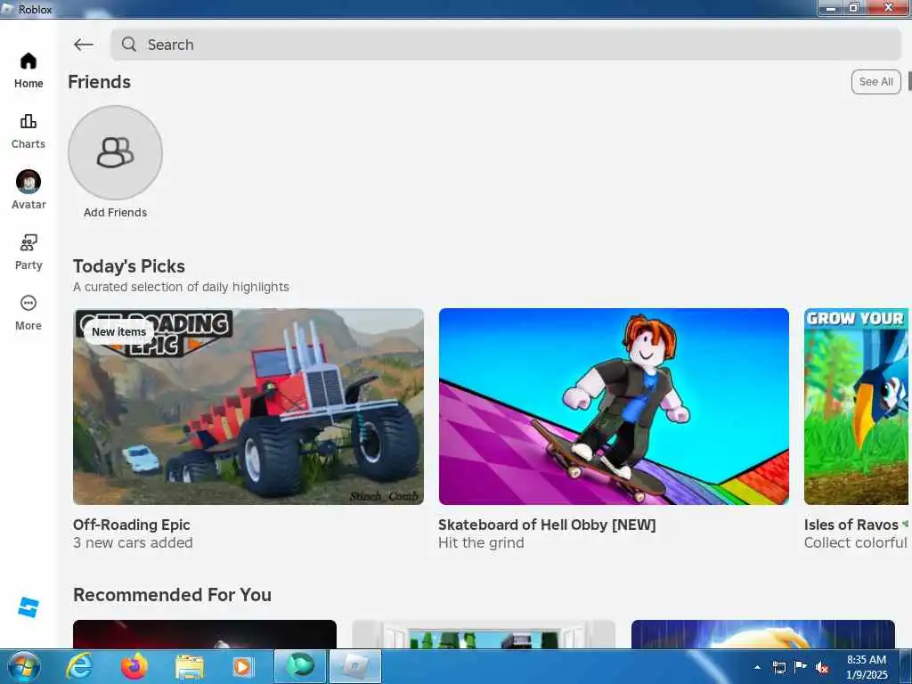Open Charts from the sidebar
The height and width of the screenshot is (684, 912).
tap(28, 132)
